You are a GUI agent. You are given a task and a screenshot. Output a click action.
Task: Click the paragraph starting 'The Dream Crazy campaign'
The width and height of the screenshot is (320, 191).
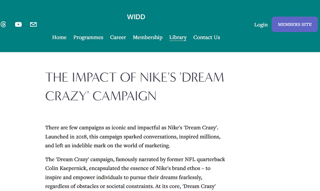point(135,173)
